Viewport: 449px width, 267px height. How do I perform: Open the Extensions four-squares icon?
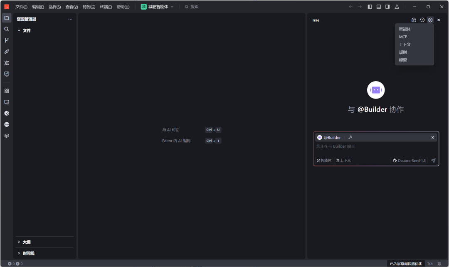coord(7,91)
